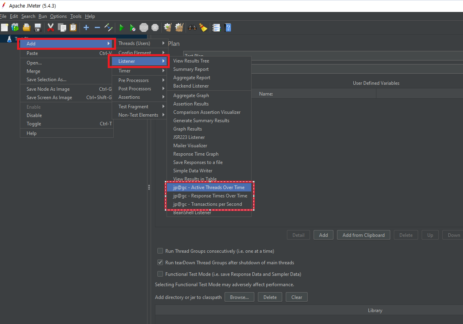Viewport: 463px width, 324px height.
Task: Choose Aggregate Graph listener
Action: tap(209, 96)
